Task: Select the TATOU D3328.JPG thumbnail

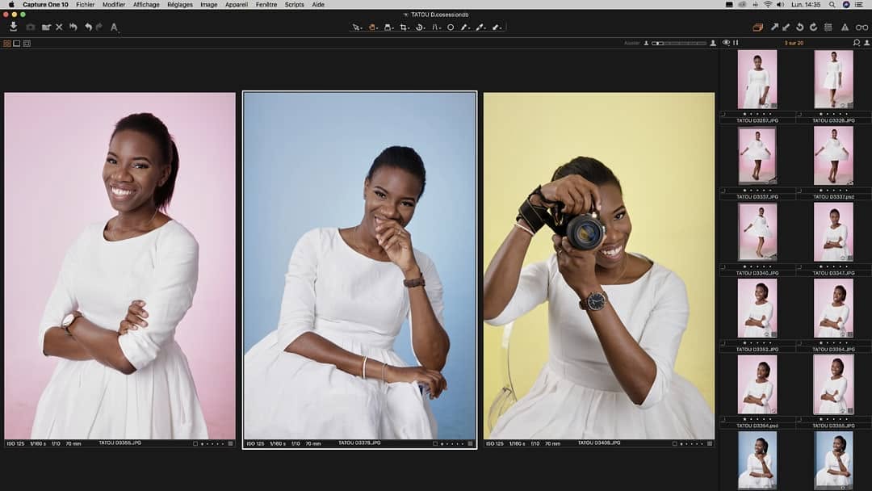Action: click(833, 79)
